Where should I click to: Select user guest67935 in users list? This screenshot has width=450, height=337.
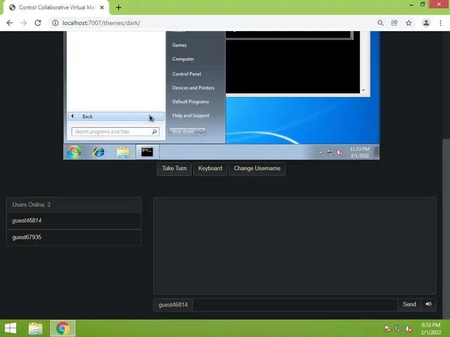tap(74, 237)
